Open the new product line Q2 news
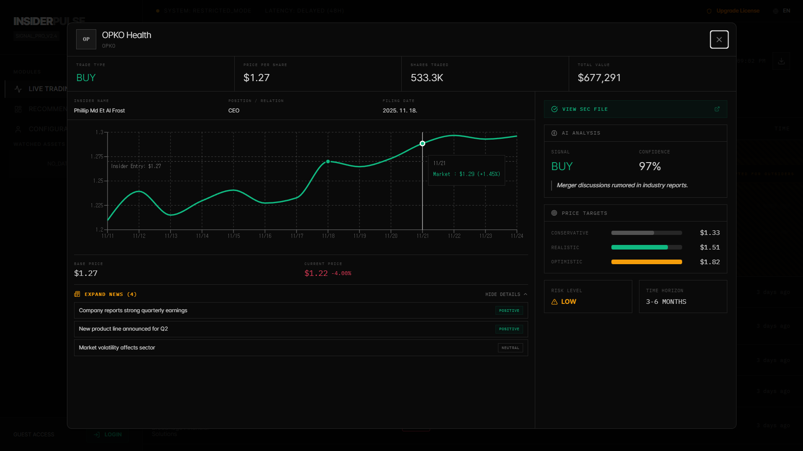Image resolution: width=803 pixels, height=451 pixels. click(x=301, y=329)
